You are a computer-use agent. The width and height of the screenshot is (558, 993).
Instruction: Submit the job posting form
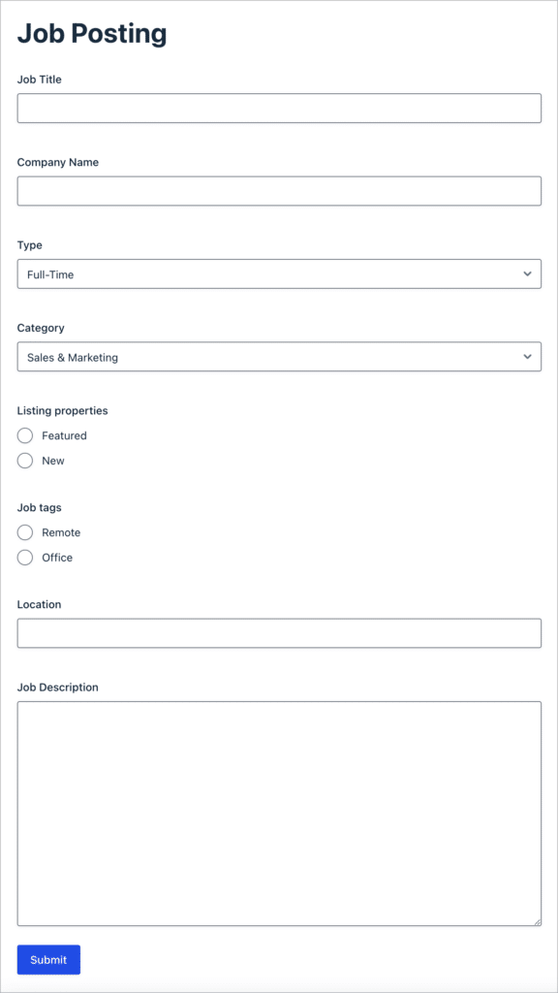click(48, 960)
